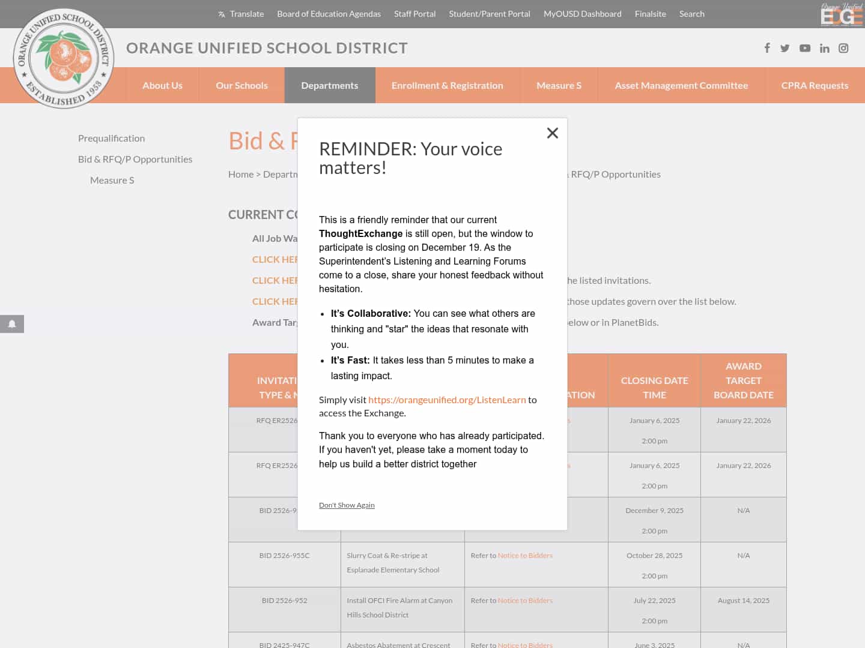The width and height of the screenshot is (865, 648).
Task: Click the 'Don't Show Again' link
Action: 347,505
